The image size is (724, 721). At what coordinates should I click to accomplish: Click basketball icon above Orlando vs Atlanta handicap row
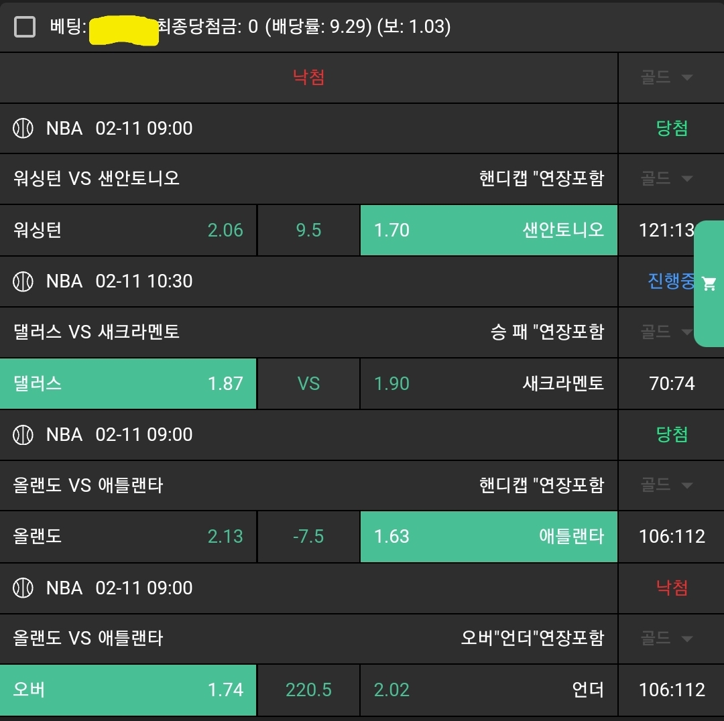[23, 434]
